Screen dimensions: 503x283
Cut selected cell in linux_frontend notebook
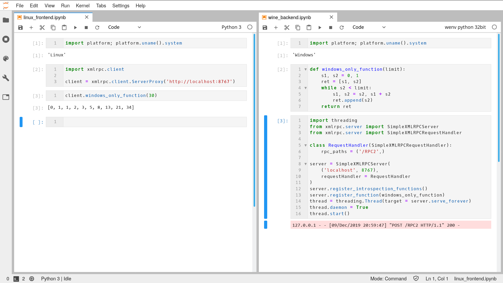pyautogui.click(x=42, y=28)
